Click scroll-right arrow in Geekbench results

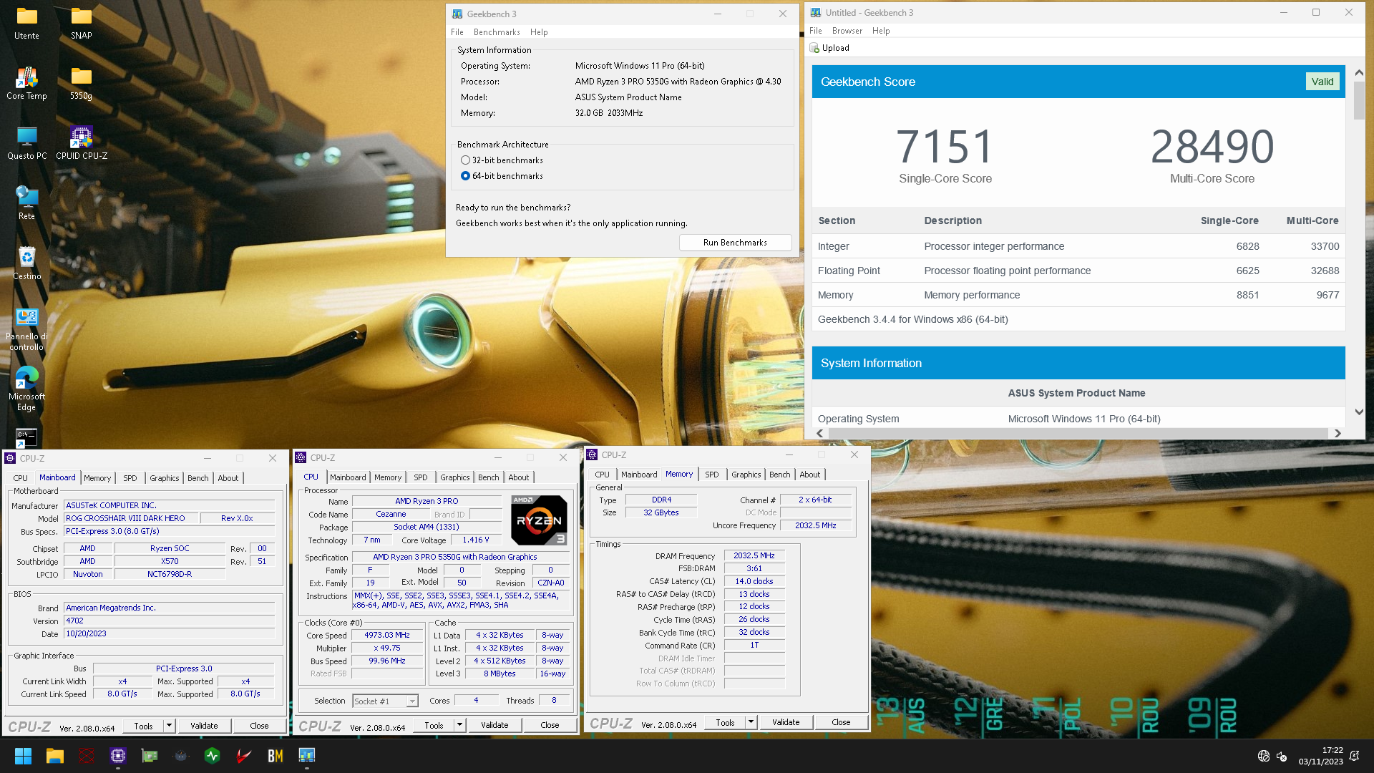[1338, 433]
